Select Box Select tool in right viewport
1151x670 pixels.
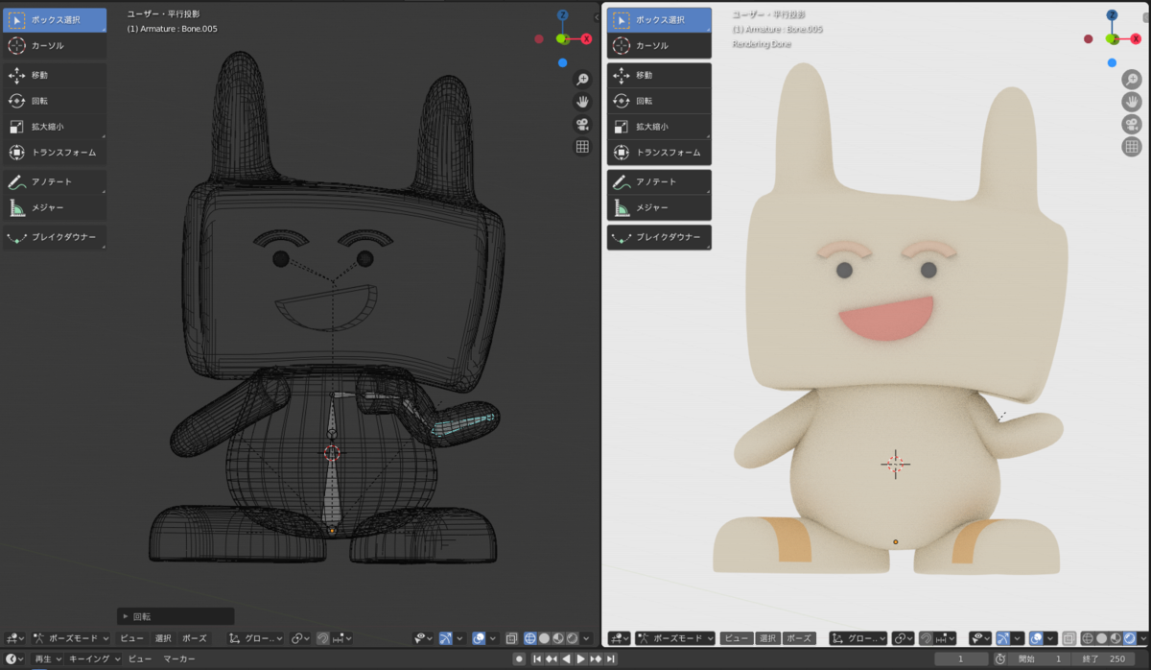click(x=659, y=19)
